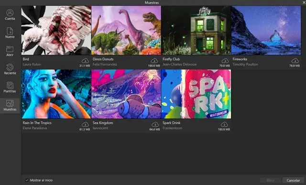Screen dimensions: 306x185
Task: Download the Fireworks sample
Action: tap(295, 61)
